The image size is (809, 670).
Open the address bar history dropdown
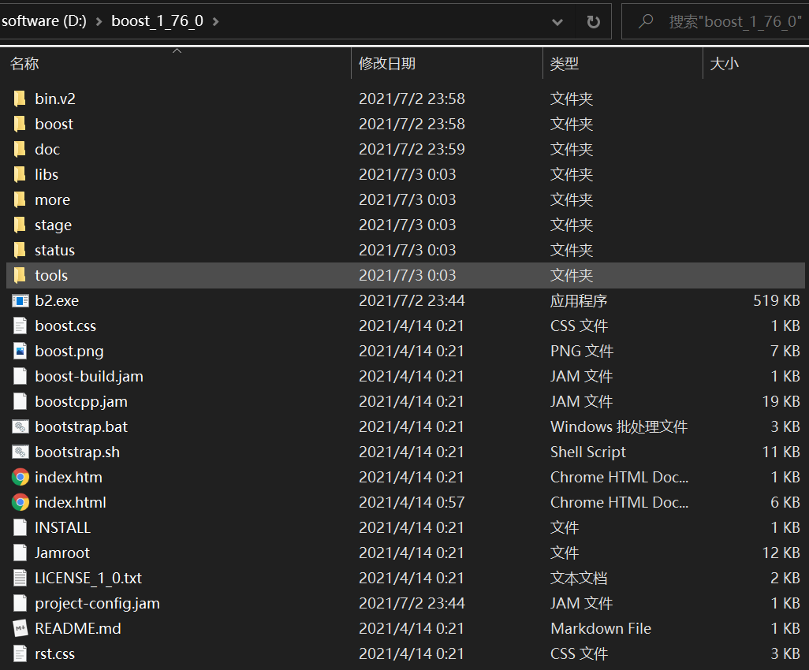pyautogui.click(x=557, y=21)
